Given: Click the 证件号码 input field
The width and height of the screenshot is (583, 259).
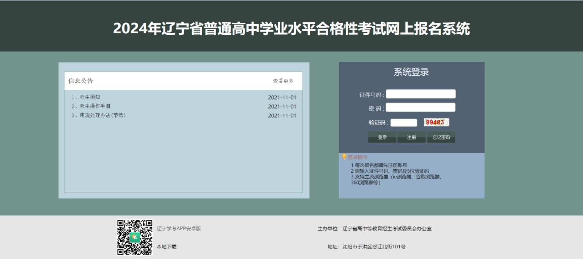Looking at the screenshot, I should coord(421,94).
